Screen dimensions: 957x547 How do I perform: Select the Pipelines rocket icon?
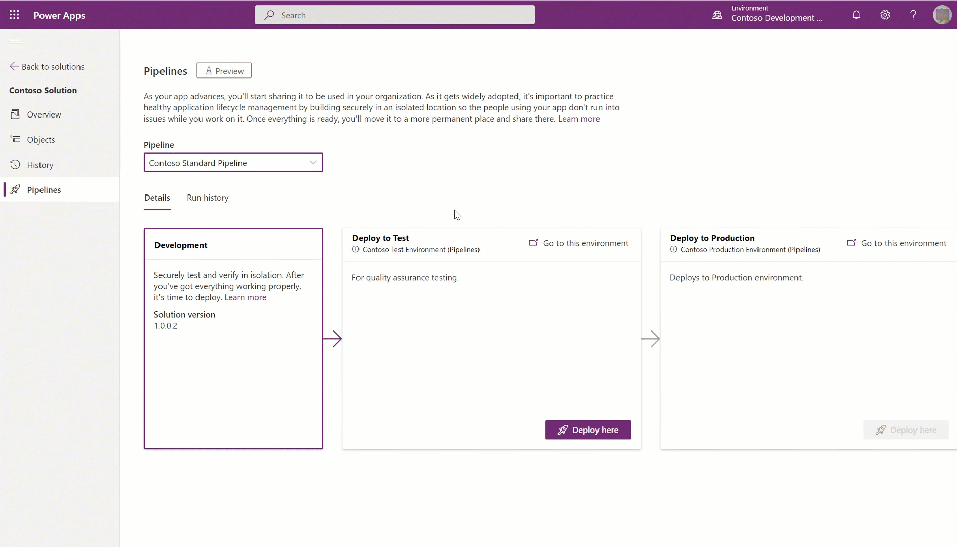pos(16,189)
